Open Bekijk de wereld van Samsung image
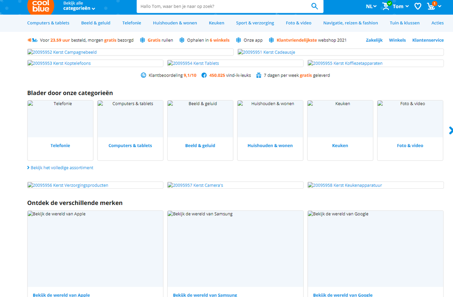The width and height of the screenshot is (453, 297). tap(235, 249)
